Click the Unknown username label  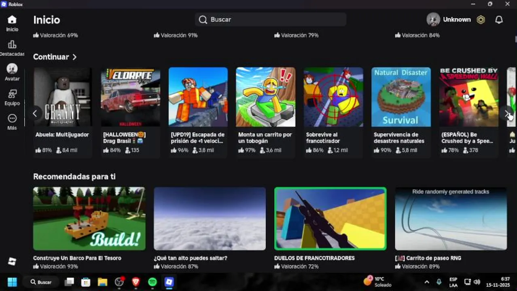[457, 19]
